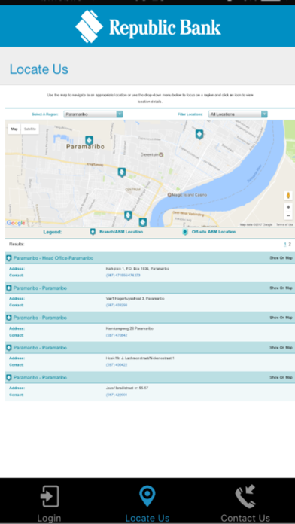Click the Branch/ABM Location legend icon
Screen dimensions: 295x524
point(93,232)
